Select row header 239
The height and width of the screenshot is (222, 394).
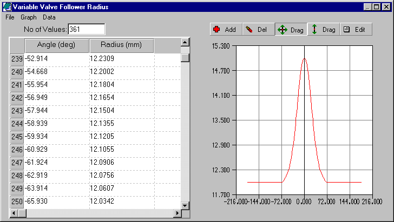(x=17, y=59)
